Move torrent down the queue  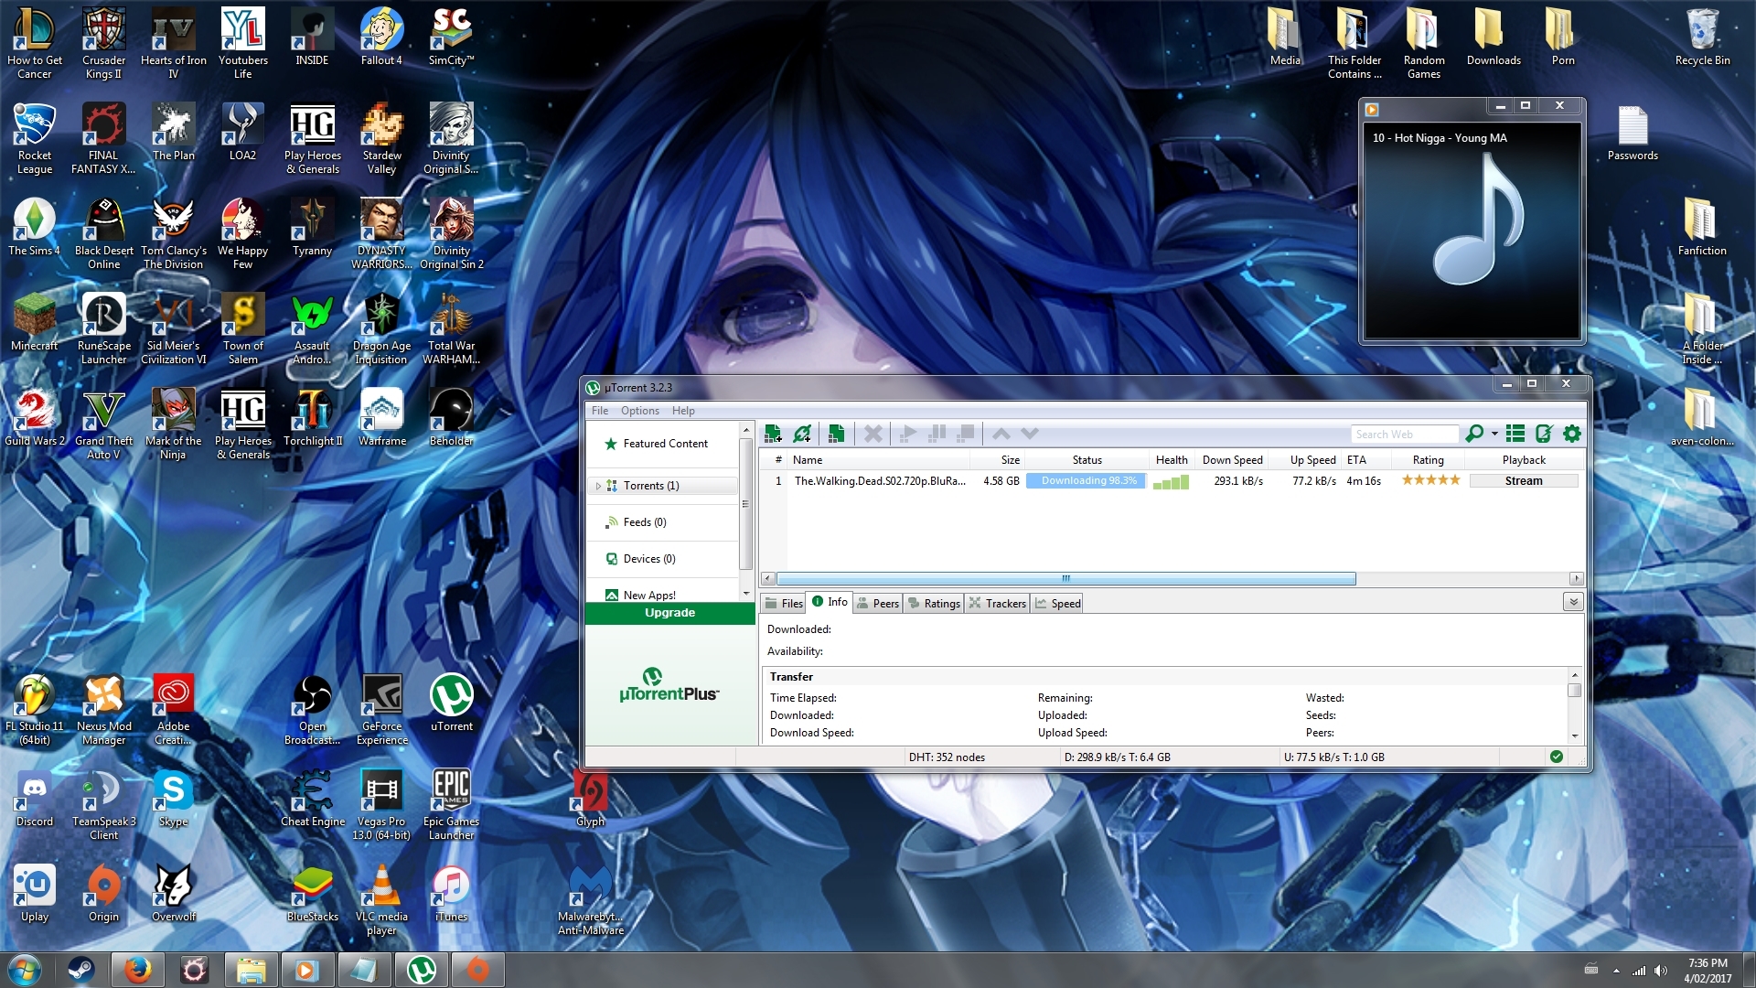(1030, 434)
